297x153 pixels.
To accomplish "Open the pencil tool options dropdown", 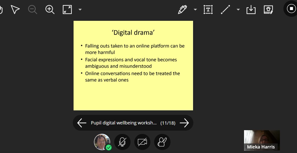I will (x=195, y=10).
